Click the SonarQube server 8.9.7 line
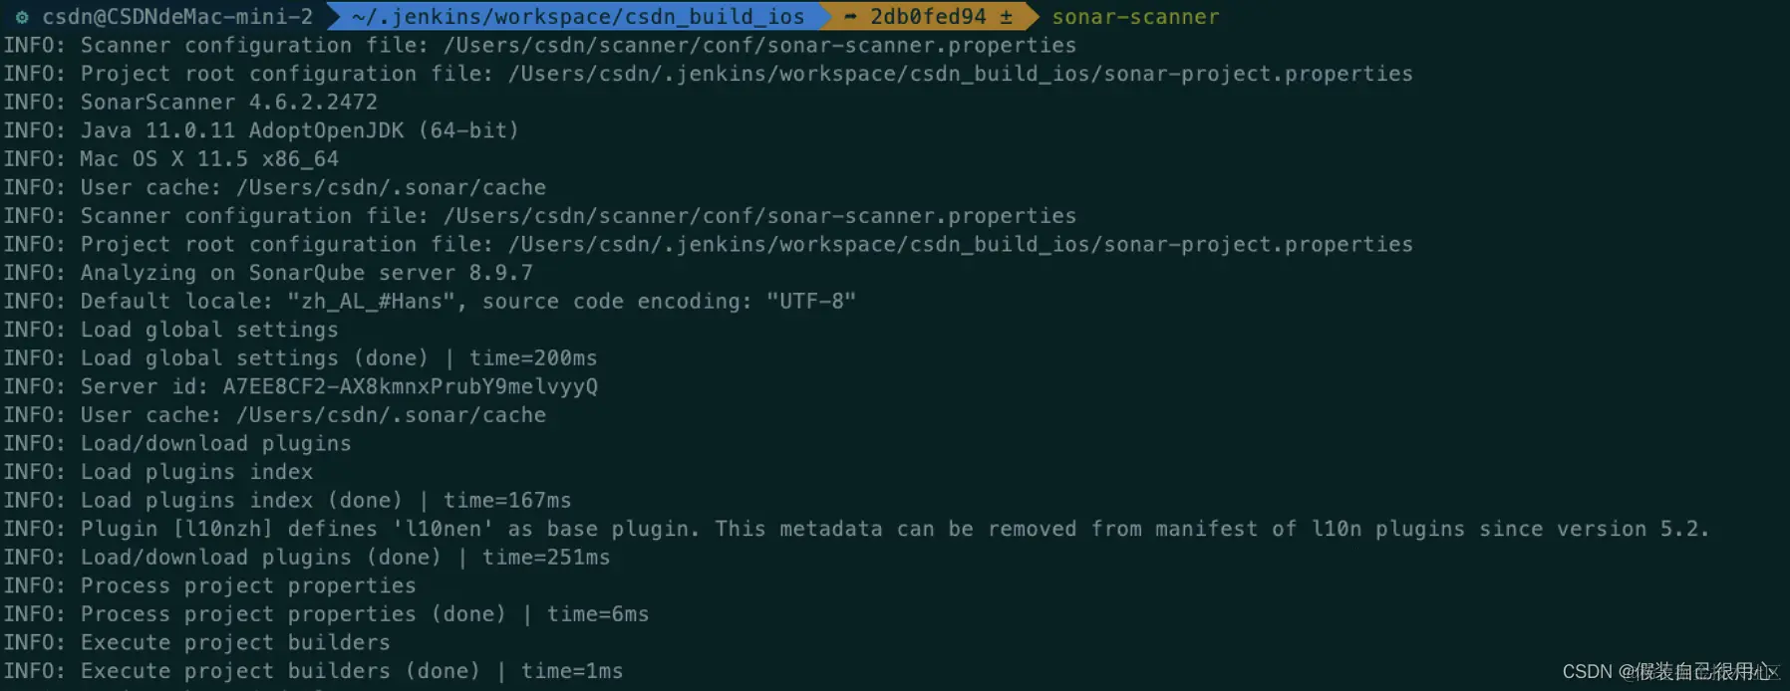Image resolution: width=1790 pixels, height=691 pixels. pyautogui.click(x=268, y=273)
